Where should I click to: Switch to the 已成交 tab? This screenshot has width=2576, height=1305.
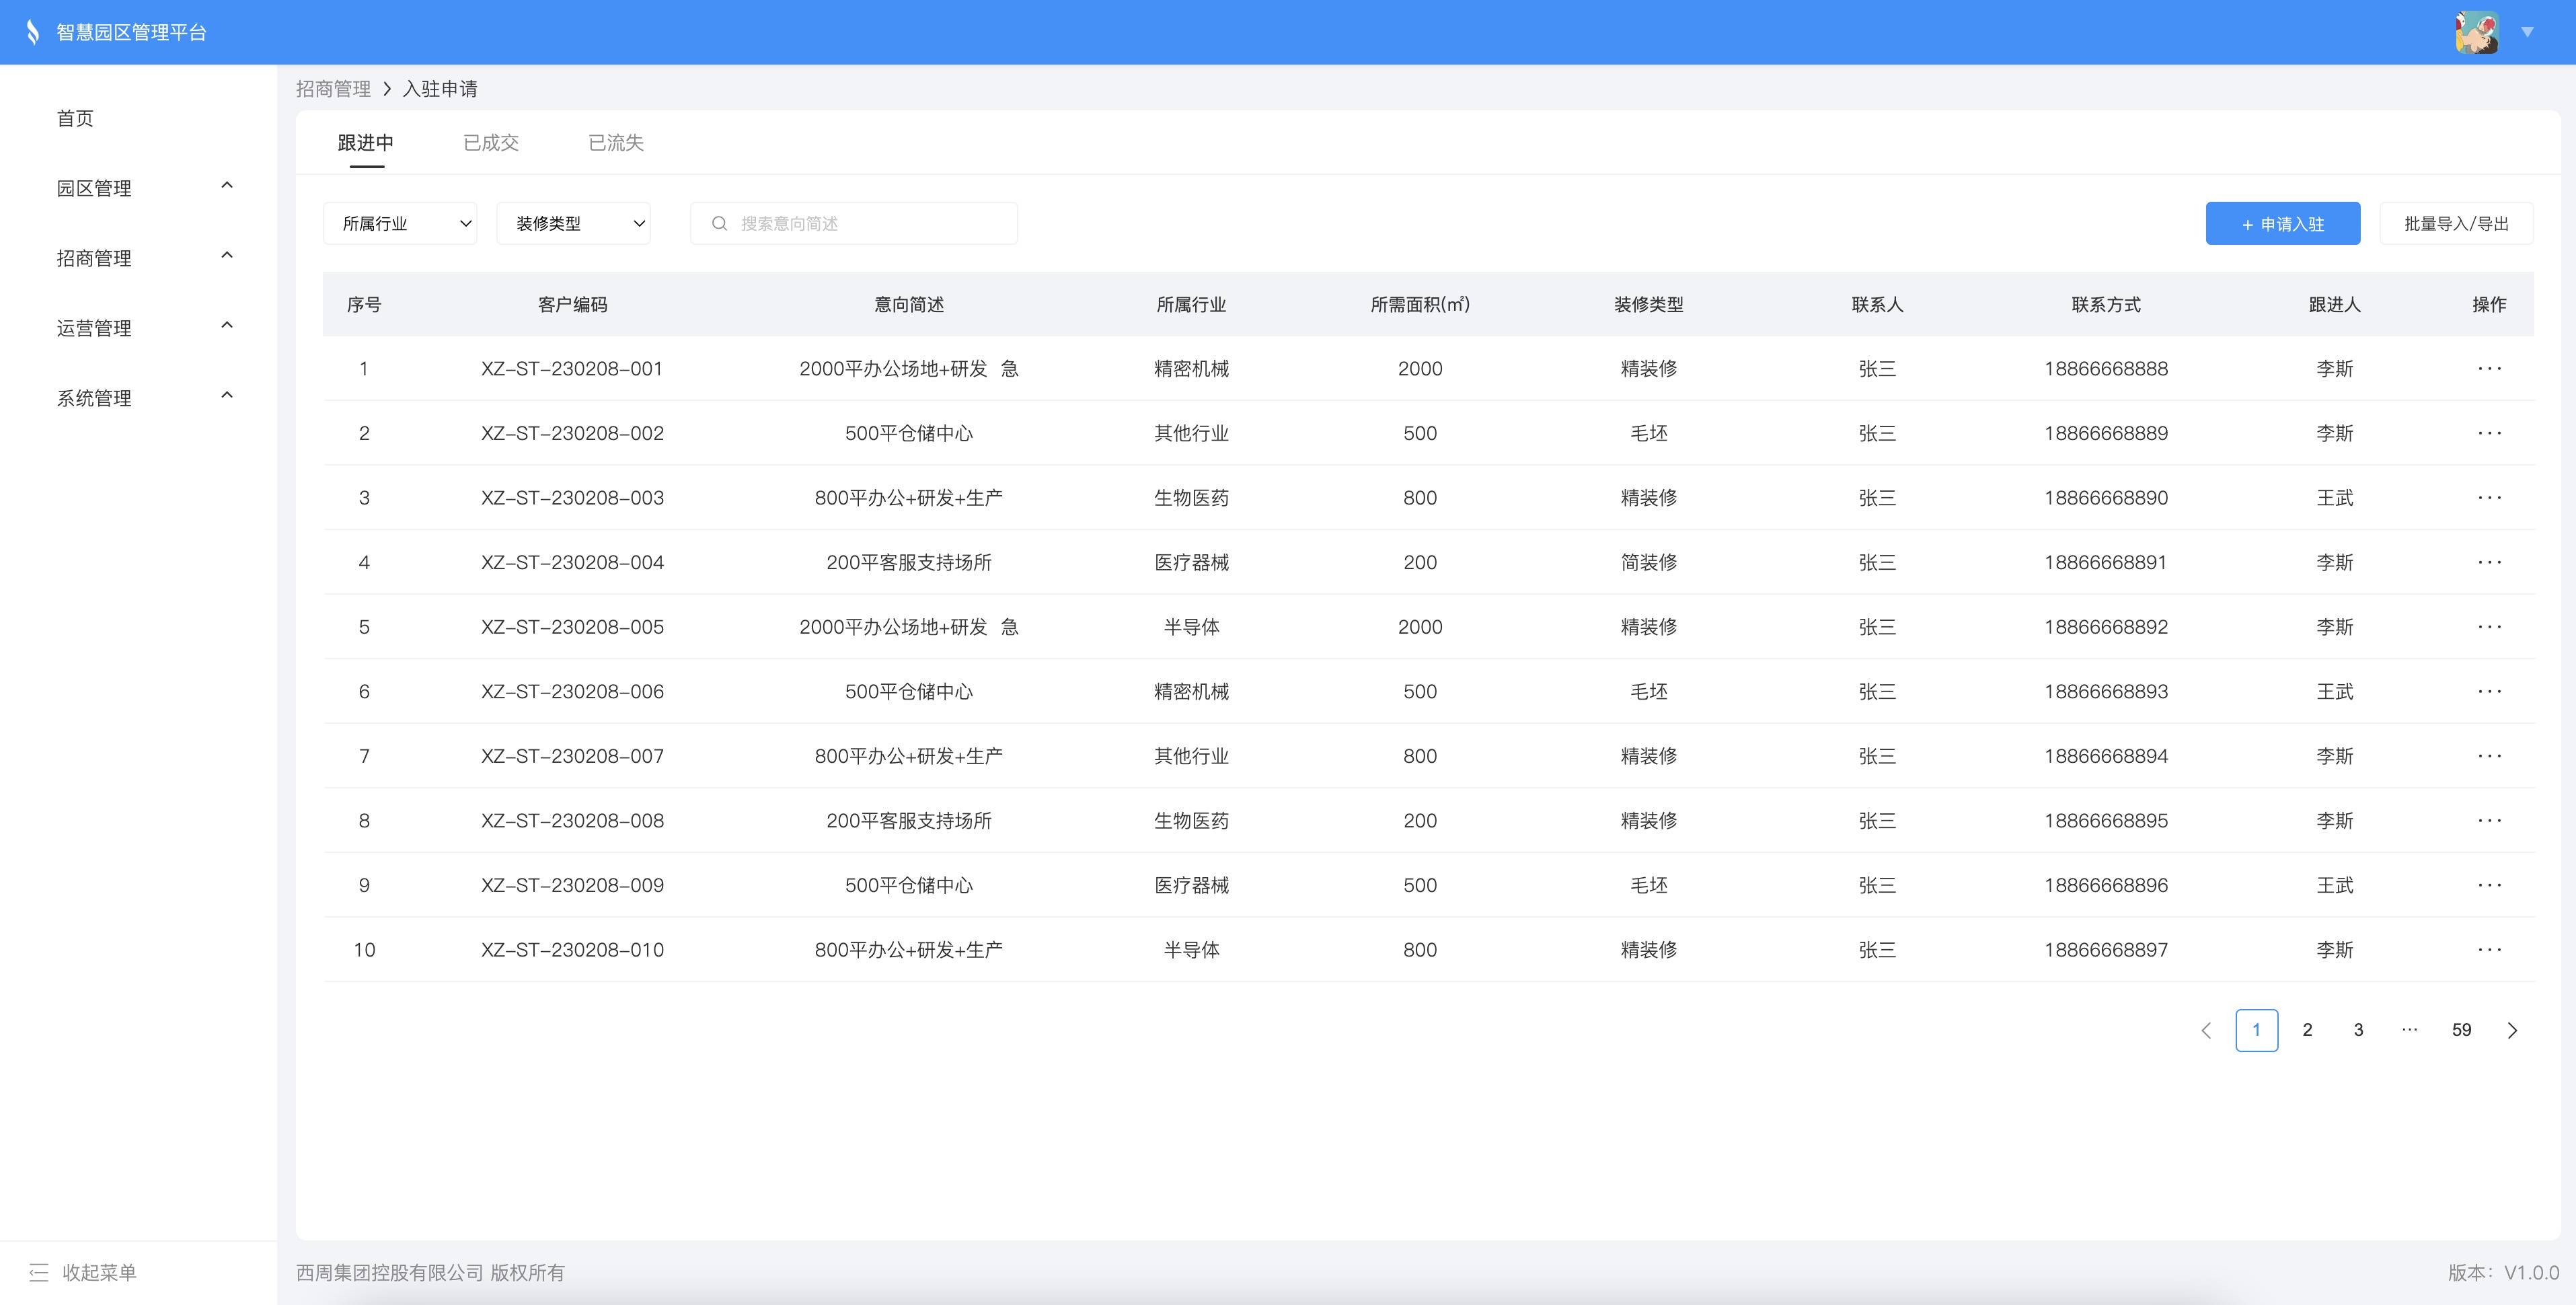(x=491, y=143)
